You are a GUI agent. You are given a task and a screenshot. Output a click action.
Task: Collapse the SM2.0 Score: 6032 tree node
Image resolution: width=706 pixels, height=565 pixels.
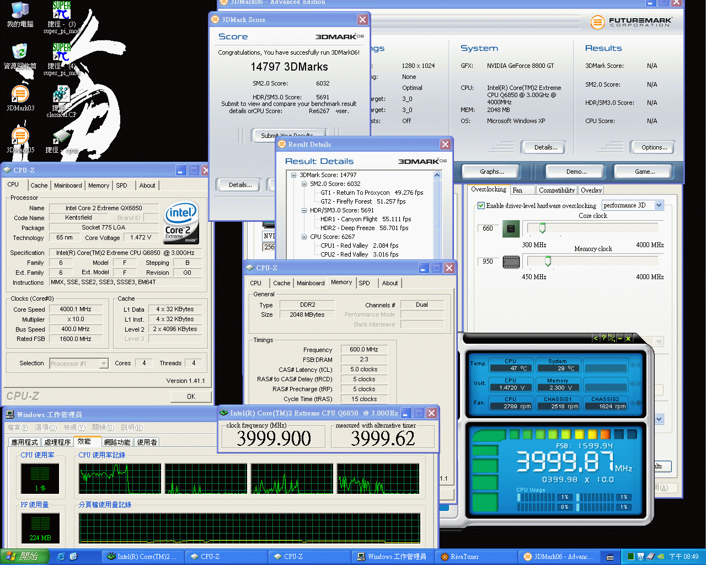[304, 184]
